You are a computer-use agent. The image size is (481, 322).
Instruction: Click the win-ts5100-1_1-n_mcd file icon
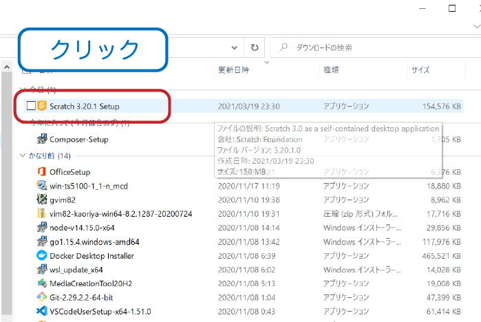point(42,186)
